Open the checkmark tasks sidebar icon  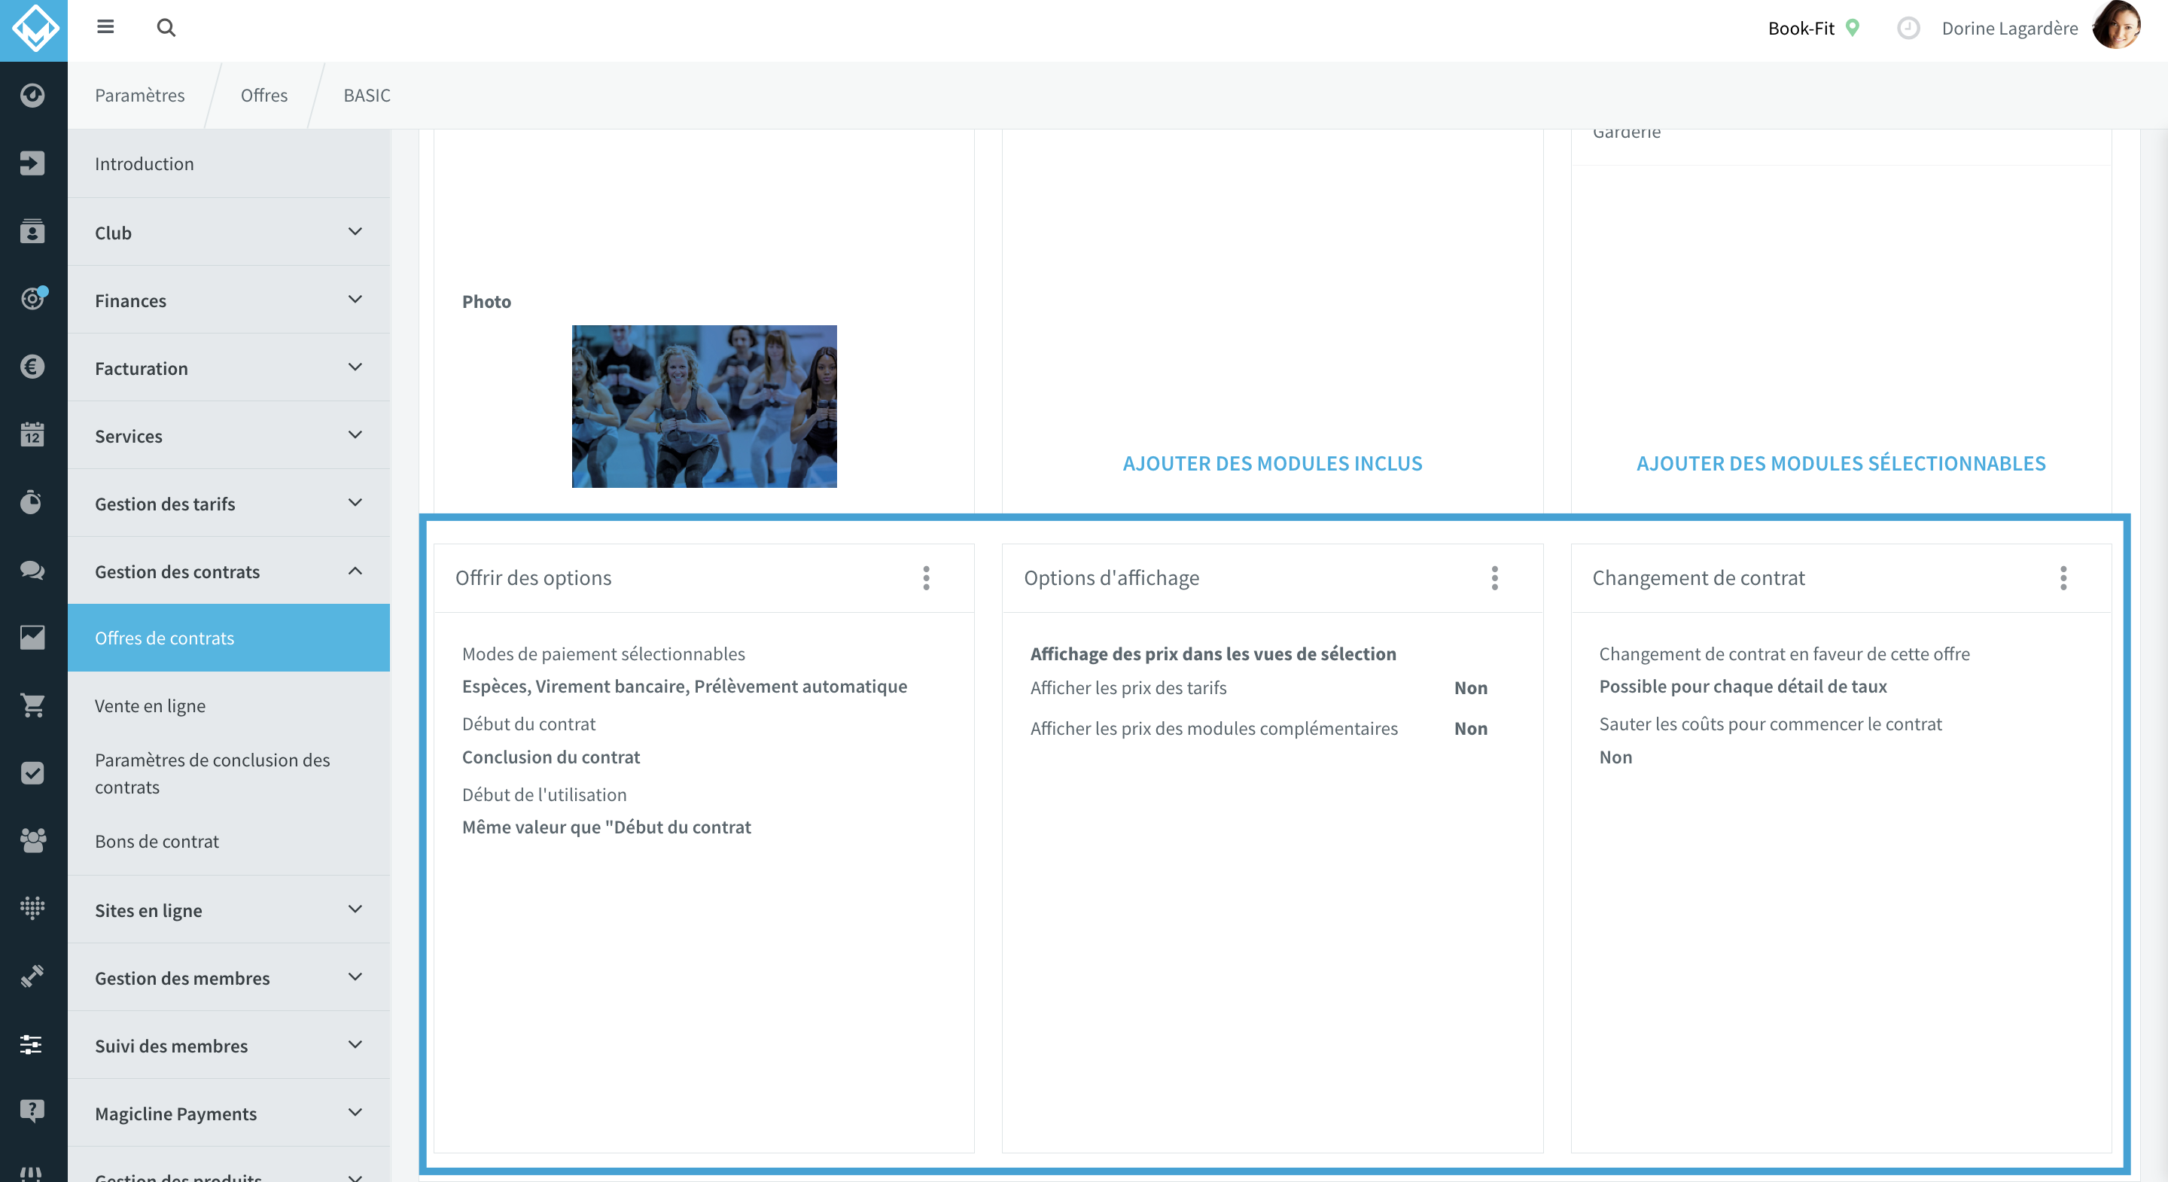pos(33,773)
